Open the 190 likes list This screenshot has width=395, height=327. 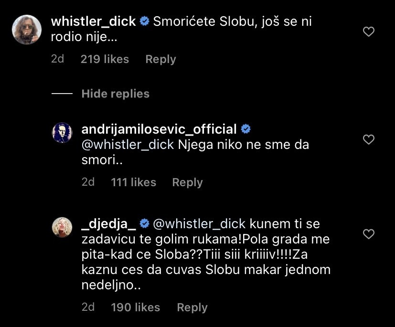tap(135, 307)
